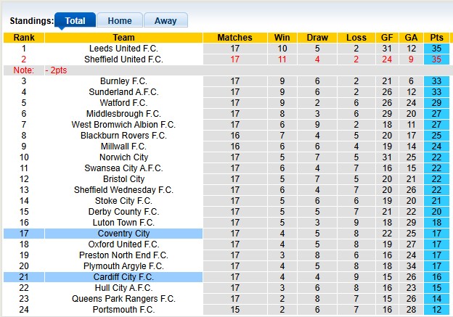Click Leeds United's 35 points cell
This screenshot has height=317, width=453.
tap(437, 49)
